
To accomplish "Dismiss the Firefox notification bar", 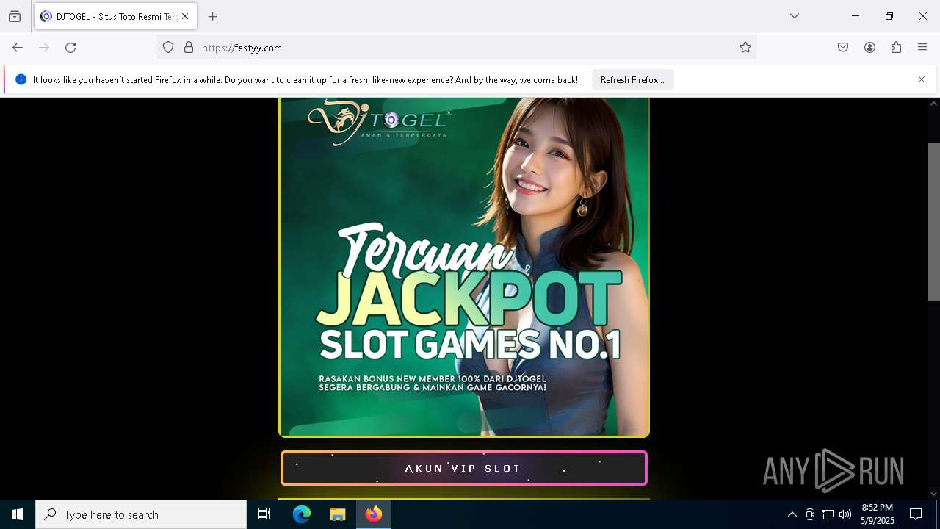I will [x=922, y=79].
